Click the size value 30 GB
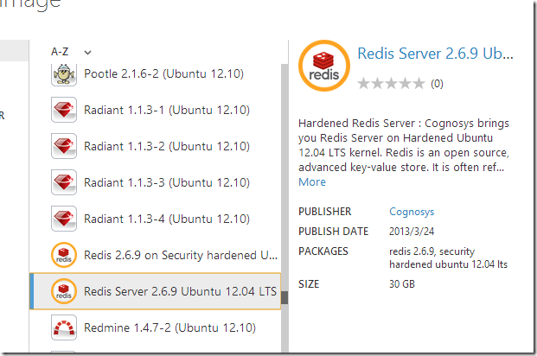 click(402, 284)
